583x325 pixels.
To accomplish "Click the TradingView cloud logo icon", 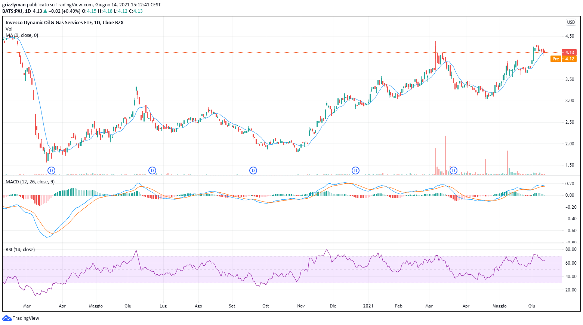I will [x=7, y=318].
